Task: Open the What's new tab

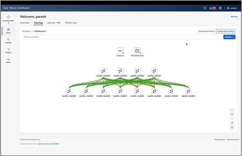Action: point(71,23)
